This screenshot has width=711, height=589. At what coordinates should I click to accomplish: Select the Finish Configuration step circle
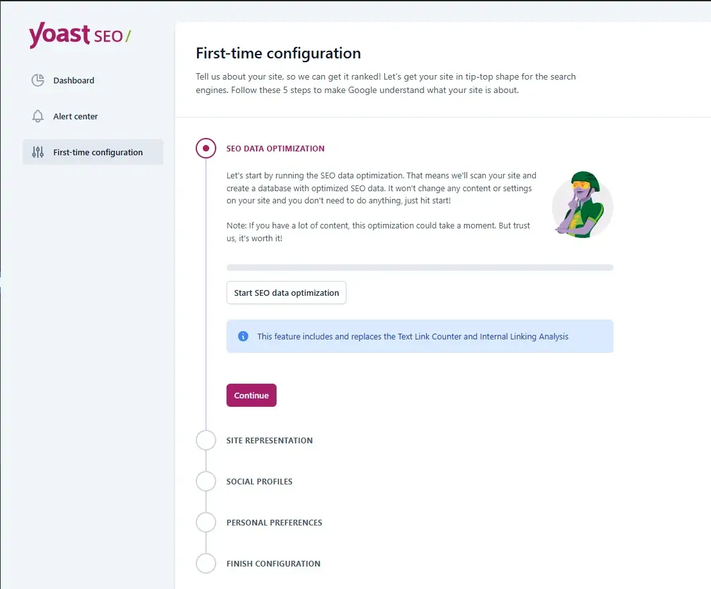click(x=206, y=564)
